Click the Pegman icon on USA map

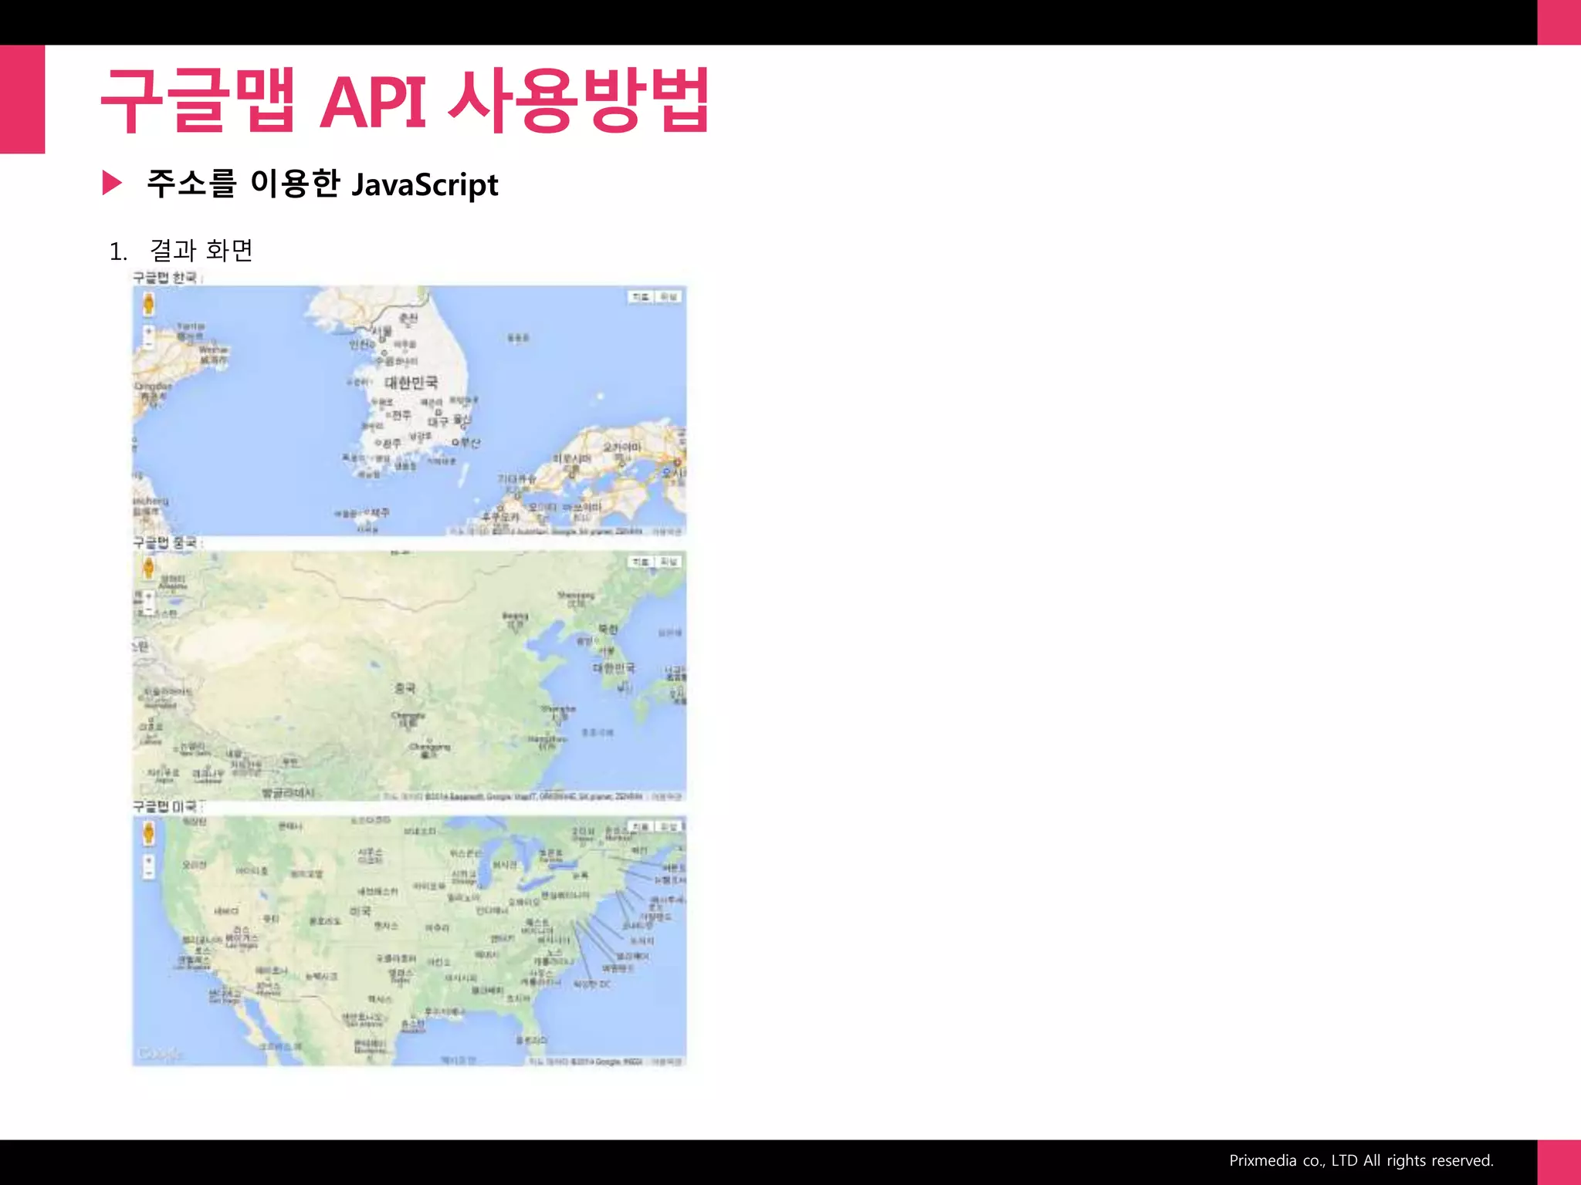point(149,833)
